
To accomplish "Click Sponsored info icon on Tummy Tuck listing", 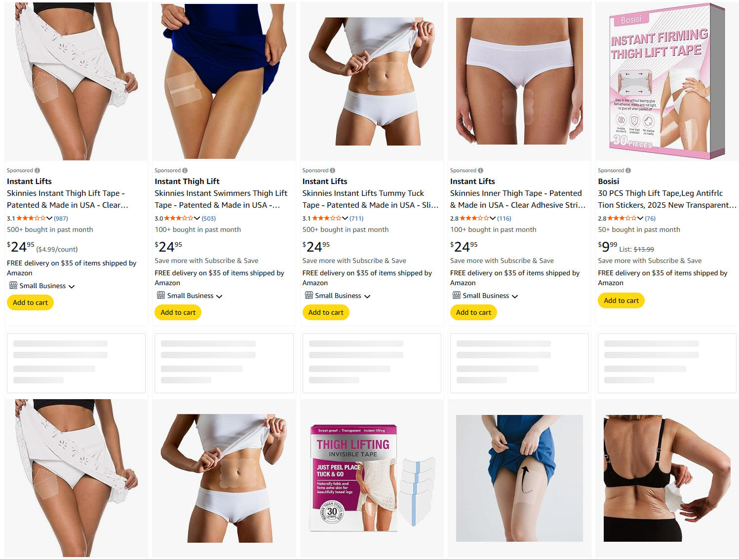I will [332, 171].
